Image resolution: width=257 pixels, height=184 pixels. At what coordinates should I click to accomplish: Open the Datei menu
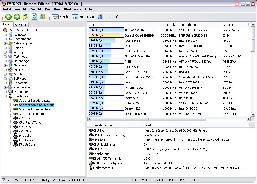tap(7, 9)
